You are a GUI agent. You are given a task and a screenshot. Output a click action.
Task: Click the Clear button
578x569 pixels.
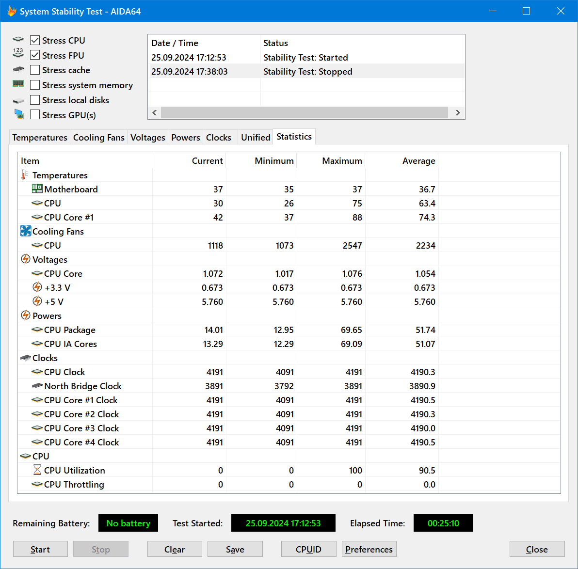pos(175,549)
